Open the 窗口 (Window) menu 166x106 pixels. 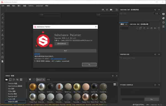(x=19, y=6)
